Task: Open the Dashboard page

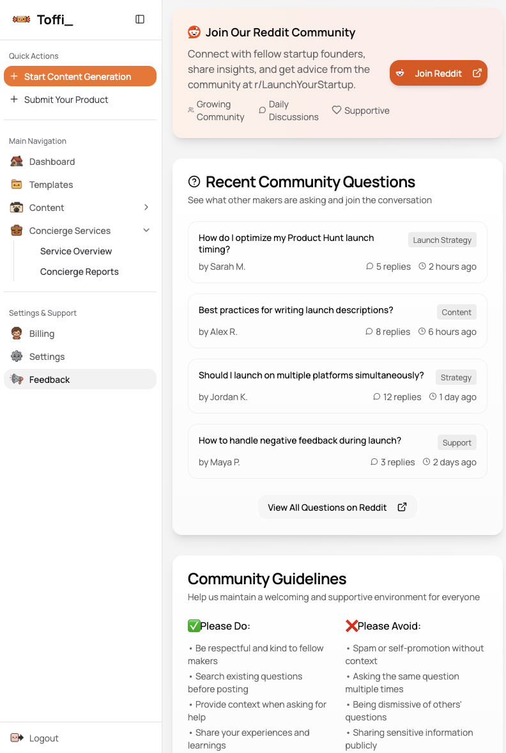Action: (x=80, y=161)
